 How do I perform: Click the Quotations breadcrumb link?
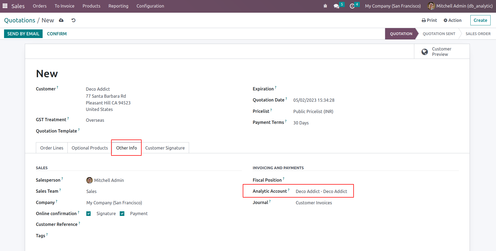click(x=20, y=20)
